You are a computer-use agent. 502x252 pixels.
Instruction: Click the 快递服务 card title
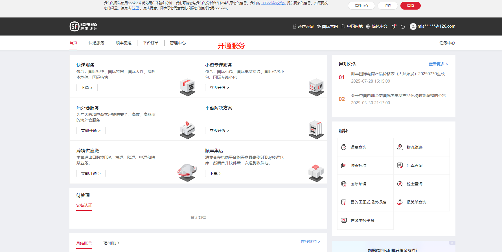click(x=86, y=65)
